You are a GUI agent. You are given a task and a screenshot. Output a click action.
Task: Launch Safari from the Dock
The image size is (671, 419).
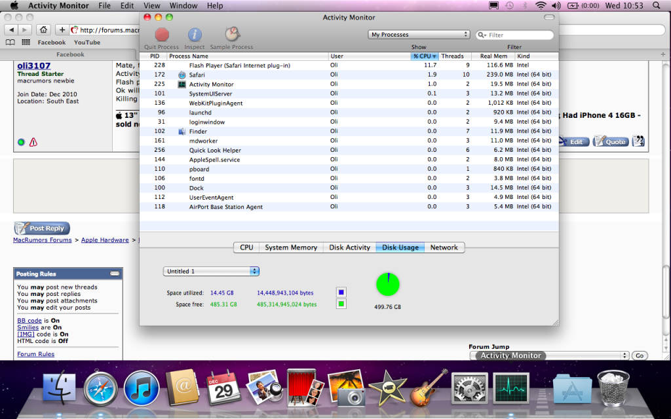[100, 388]
